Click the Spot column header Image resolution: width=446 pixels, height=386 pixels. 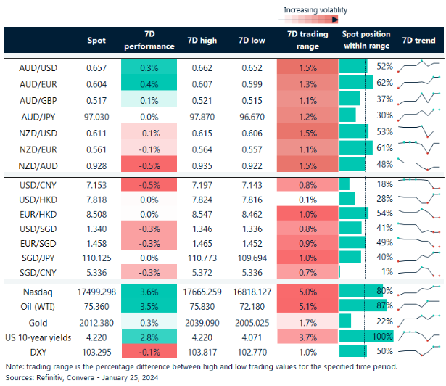tap(96, 40)
